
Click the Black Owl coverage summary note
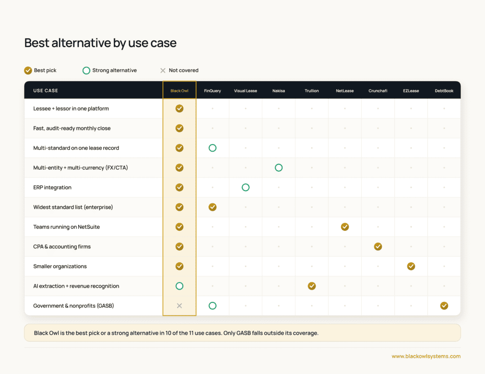tap(242, 333)
